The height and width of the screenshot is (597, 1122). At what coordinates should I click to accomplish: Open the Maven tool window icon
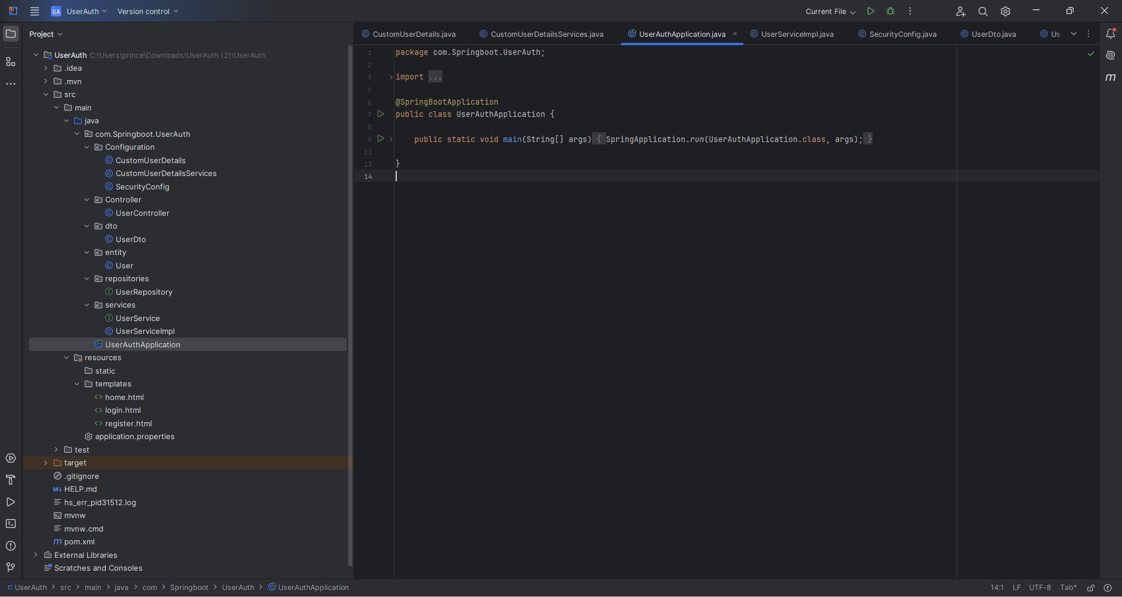click(1110, 77)
